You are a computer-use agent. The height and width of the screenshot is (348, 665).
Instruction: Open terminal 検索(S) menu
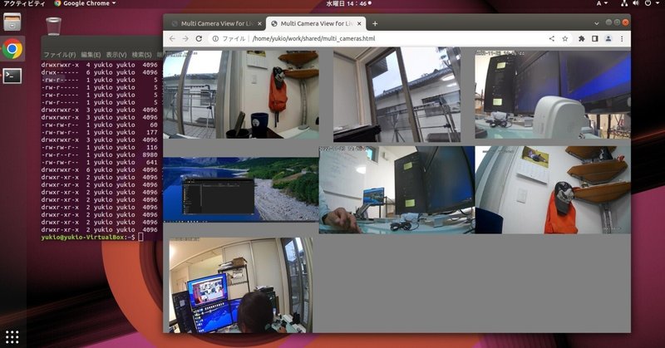[x=141, y=55]
